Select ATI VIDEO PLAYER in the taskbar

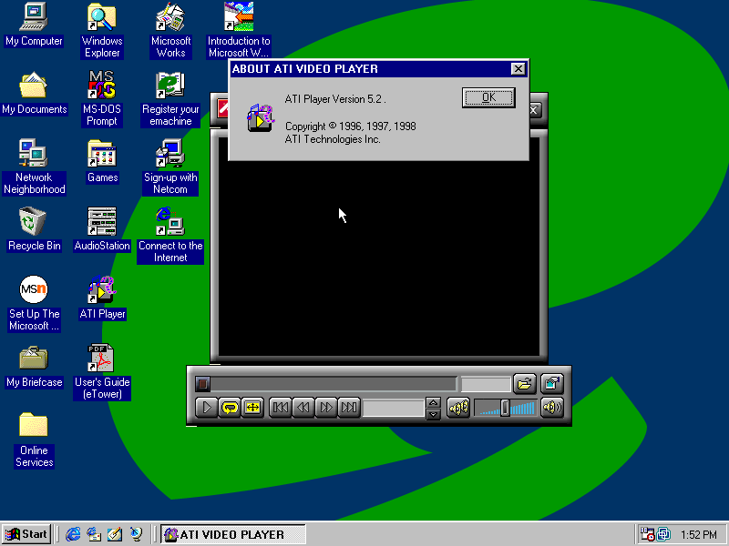coord(233,534)
